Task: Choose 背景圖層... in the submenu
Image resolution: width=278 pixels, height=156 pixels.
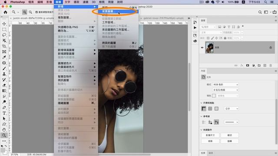Action: pyautogui.click(x=118, y=12)
